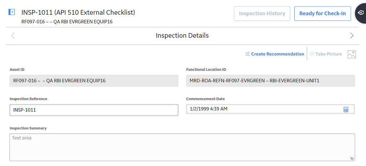Click the Asset ID read-only field
Image resolution: width=366 pixels, height=166 pixels.
(x=94, y=81)
